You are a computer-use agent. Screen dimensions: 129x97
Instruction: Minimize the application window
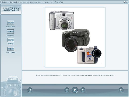[125, 2]
